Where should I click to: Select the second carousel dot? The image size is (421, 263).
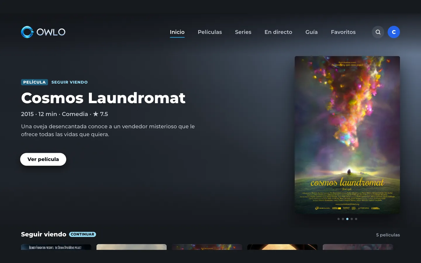(x=343, y=219)
